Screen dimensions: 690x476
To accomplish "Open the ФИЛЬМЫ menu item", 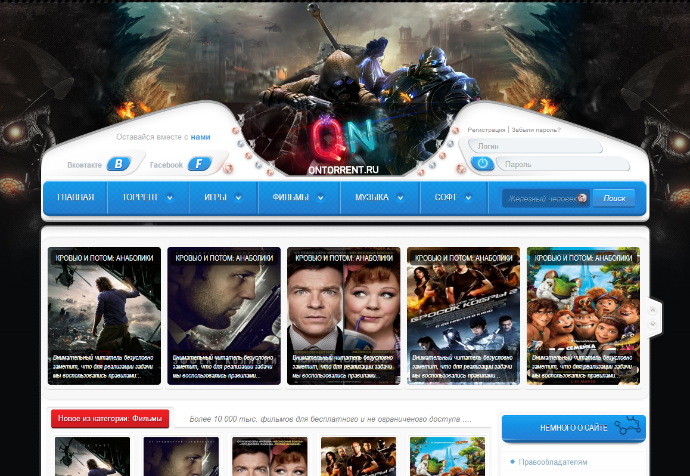I will 290,197.
